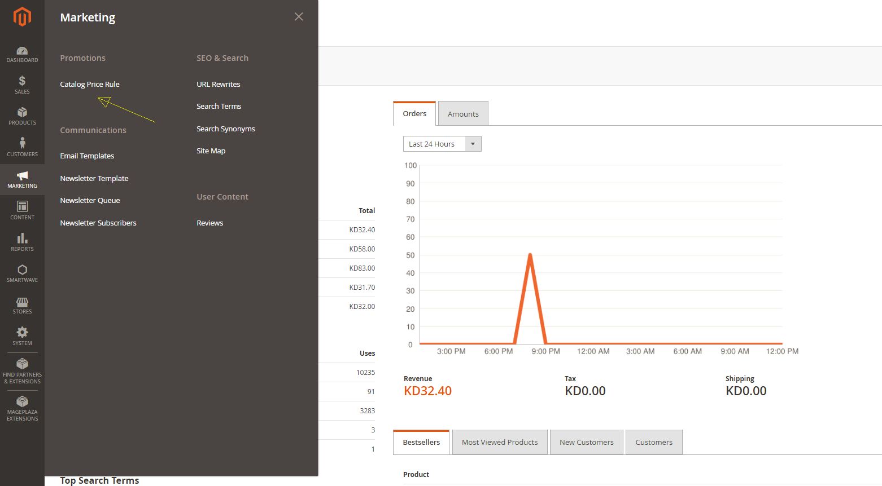Viewport: 882px width, 486px height.
Task: Open the Products sidebar icon
Action: tap(22, 117)
